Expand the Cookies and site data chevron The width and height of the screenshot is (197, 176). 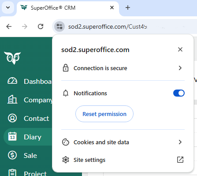coord(180,142)
